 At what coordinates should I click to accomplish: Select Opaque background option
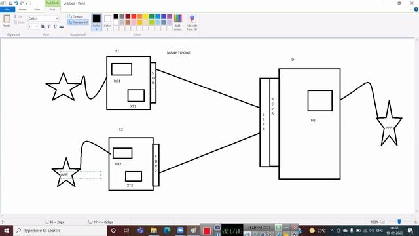(x=76, y=16)
